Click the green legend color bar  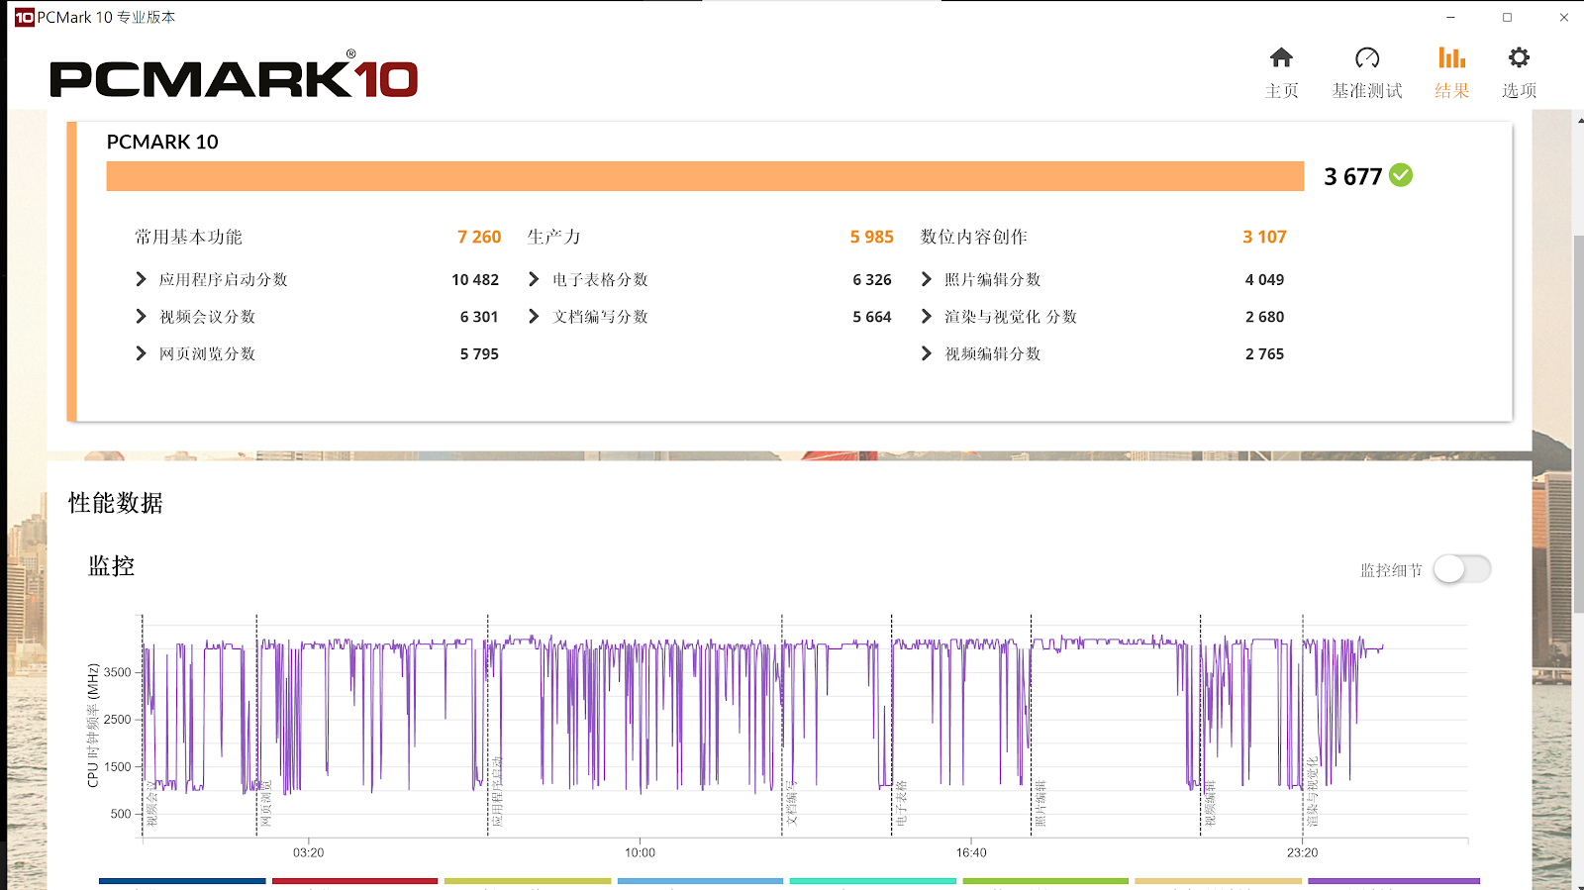pos(1045,880)
